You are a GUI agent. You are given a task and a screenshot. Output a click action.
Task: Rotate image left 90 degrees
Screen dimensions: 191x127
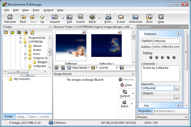(56, 68)
